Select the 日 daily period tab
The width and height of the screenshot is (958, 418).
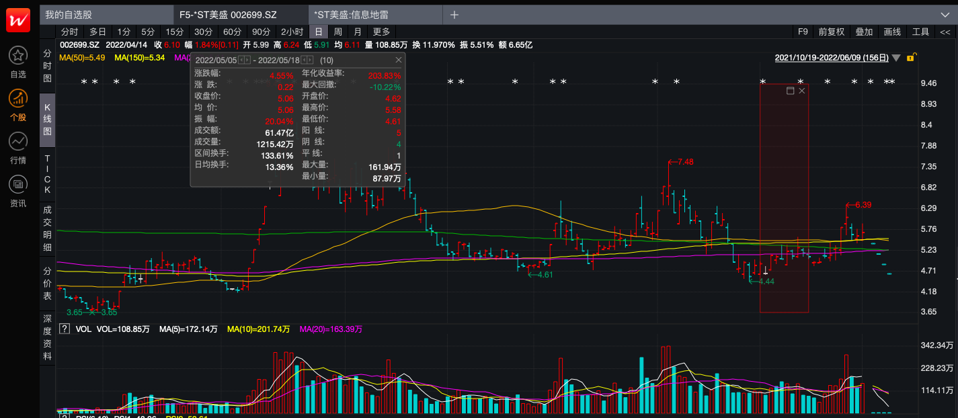319,32
